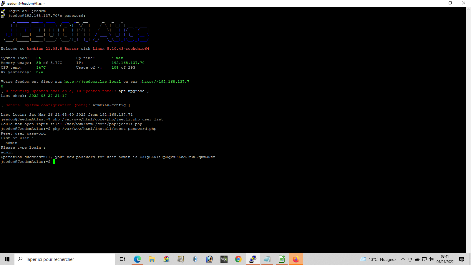The image size is (471, 265).
Task: Click the http://192.168.137.7 URL text
Action: (166, 82)
